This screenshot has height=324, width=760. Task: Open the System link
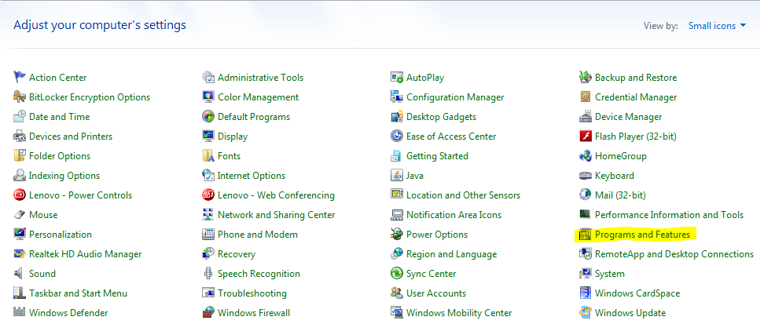[x=610, y=274]
